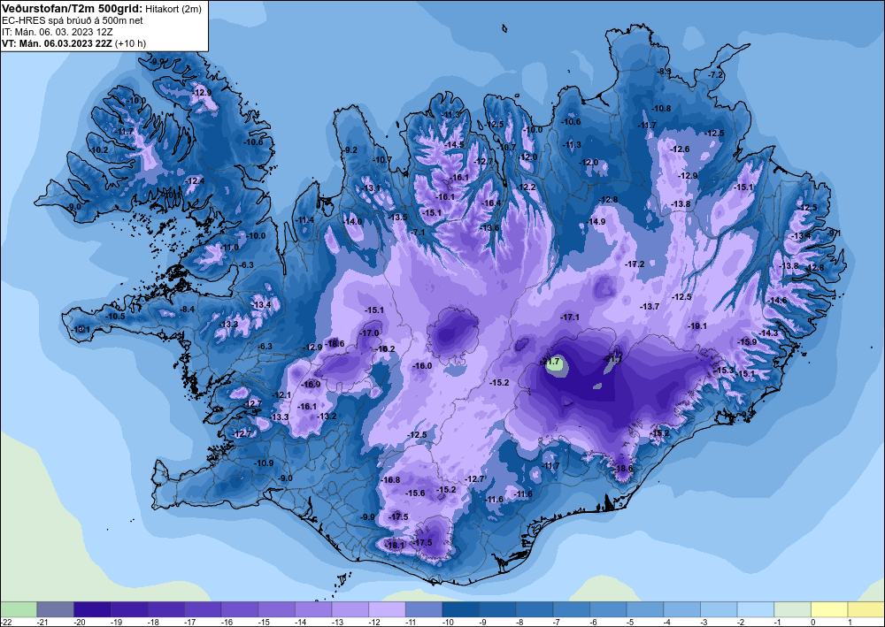This screenshot has height=627, width=885.
Task: Click the -13.7 temperature label
Action: (x=650, y=306)
